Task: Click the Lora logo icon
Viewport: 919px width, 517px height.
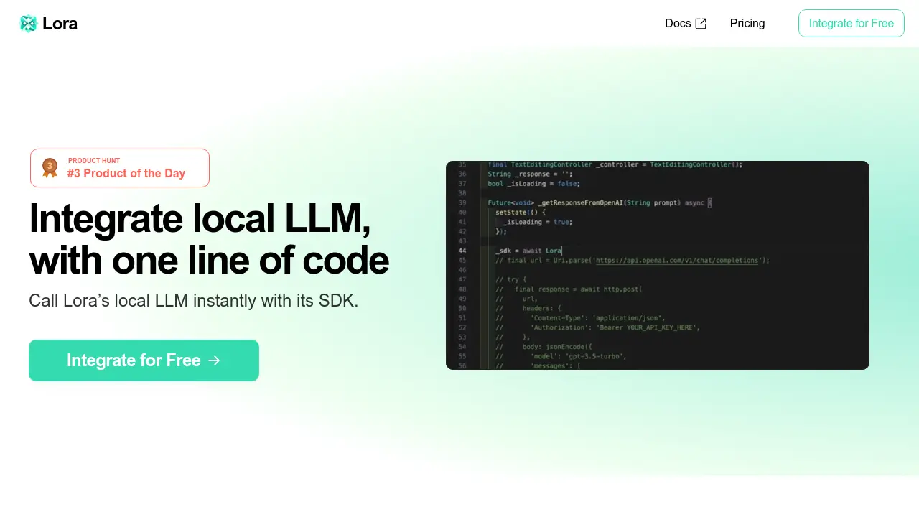Action: (28, 24)
